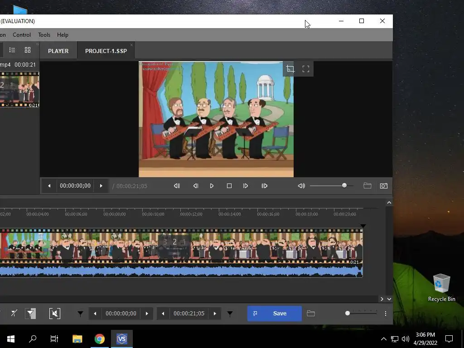Increase fragment start time
464x348 pixels.
147,314
